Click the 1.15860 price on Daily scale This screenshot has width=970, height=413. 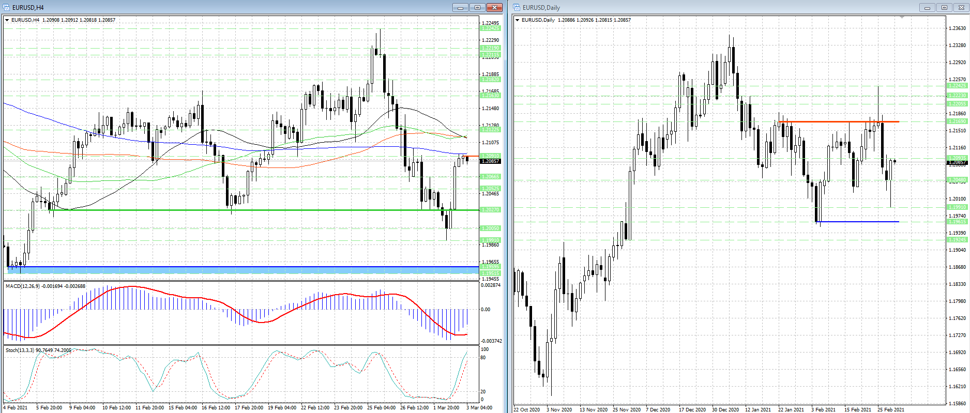[x=958, y=404]
